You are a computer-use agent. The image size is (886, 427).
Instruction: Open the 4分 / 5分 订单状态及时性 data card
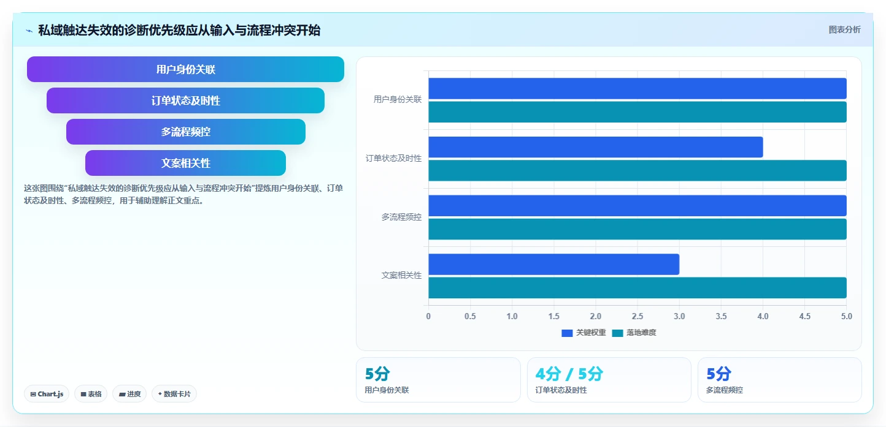click(609, 380)
